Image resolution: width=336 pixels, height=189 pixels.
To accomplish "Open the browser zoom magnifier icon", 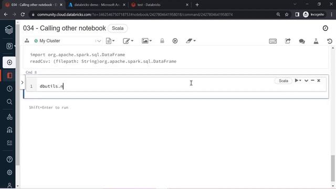I will point(278,15).
